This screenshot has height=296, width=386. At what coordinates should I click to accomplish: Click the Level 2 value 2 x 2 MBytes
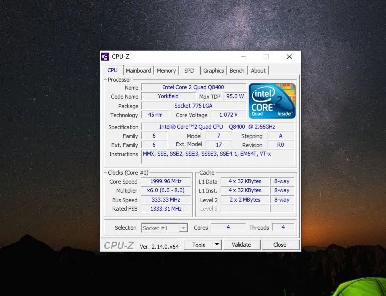(245, 200)
